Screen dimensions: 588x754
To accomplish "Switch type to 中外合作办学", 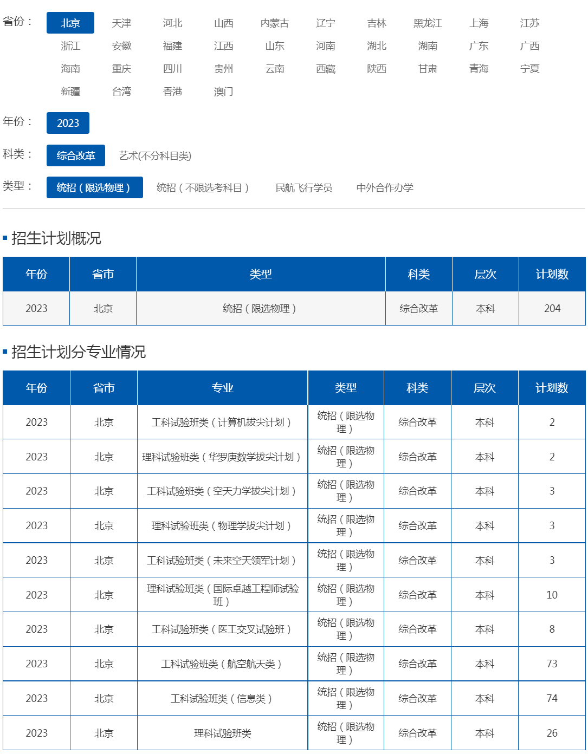I will pos(385,187).
